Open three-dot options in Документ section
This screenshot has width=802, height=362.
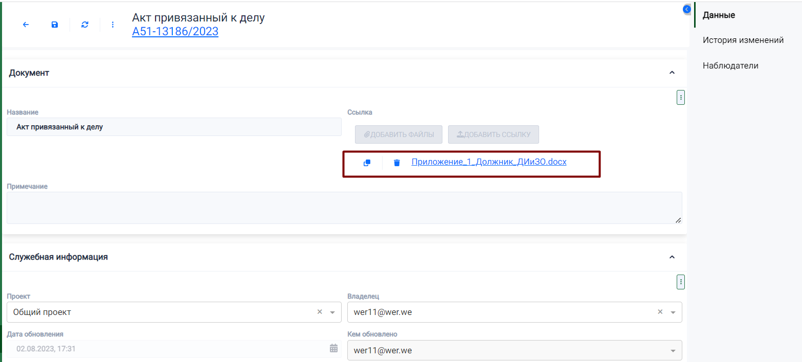[680, 97]
